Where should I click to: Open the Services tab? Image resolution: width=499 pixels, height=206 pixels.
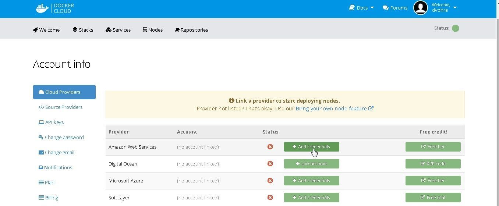pyautogui.click(x=118, y=30)
